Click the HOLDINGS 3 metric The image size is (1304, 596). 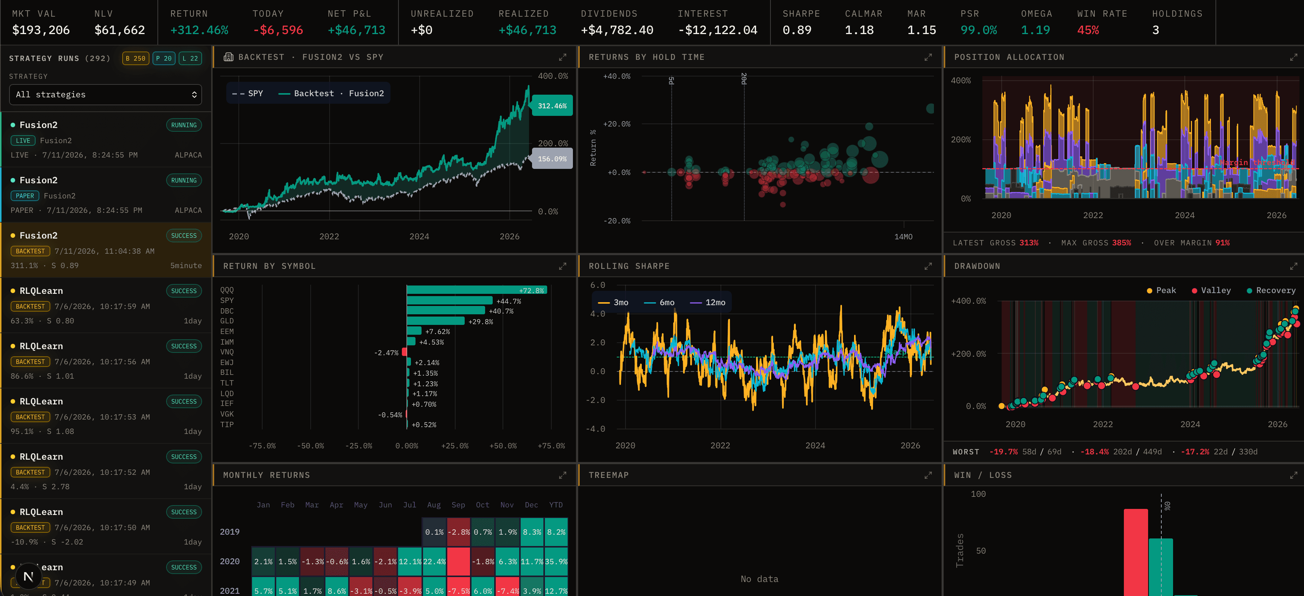coord(1177,22)
